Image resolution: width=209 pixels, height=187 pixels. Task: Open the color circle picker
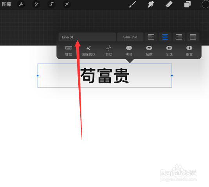coord(205,4)
